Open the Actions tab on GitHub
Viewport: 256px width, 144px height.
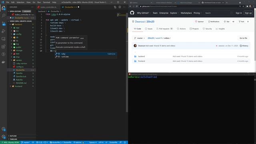click(181, 29)
